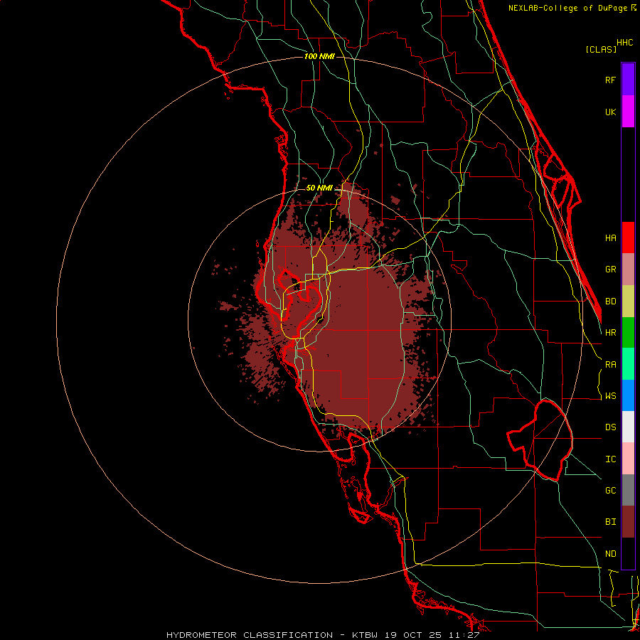
Task: Click the UK magenta legend swatch
Action: [628, 112]
